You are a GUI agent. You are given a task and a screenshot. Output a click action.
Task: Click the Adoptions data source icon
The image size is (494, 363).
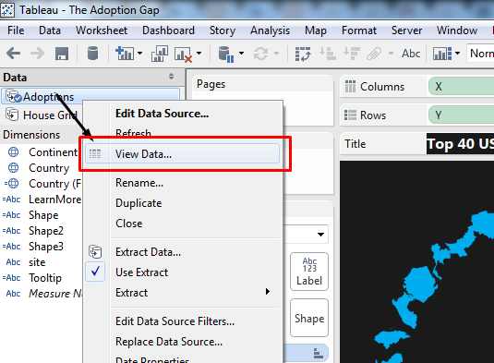14,96
